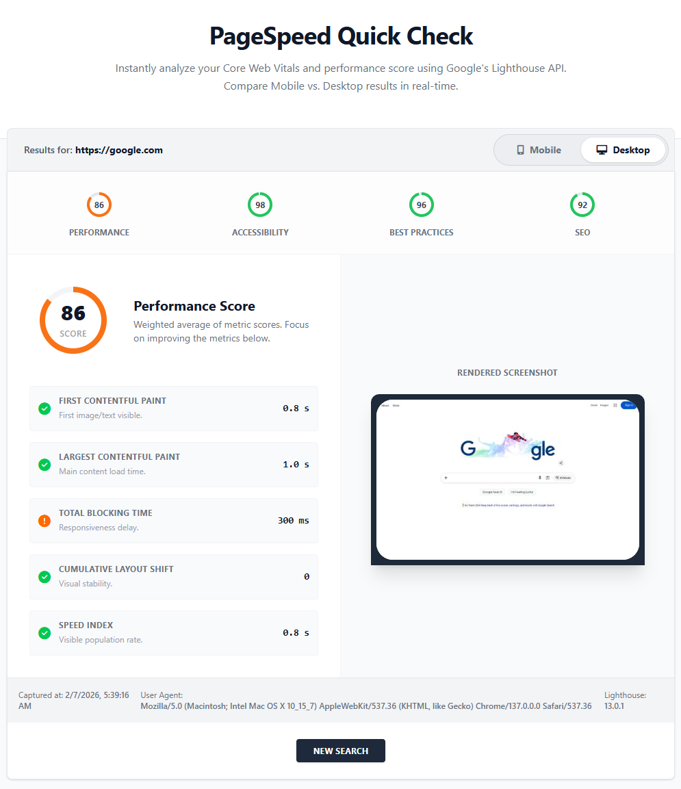Viewport: 681px width, 789px height.
Task: Click the ACCESSIBILITY category label
Action: coord(260,233)
